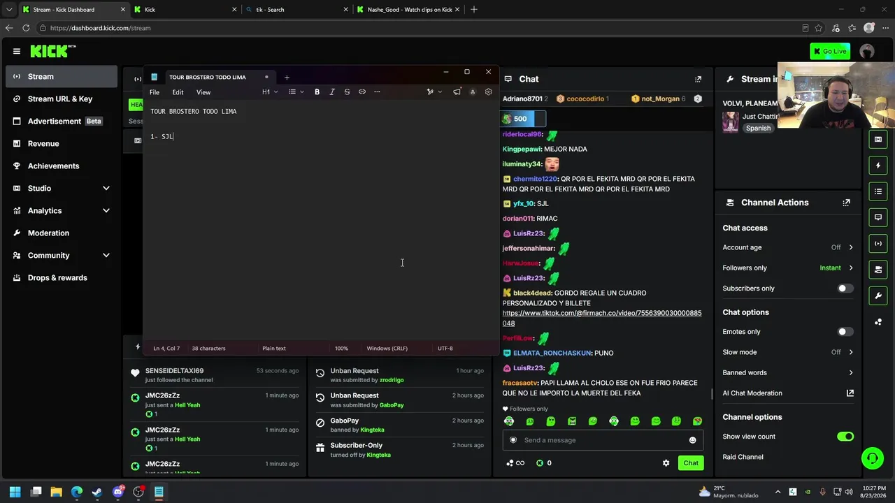Open the Advertisement sidebar page
Screen dimensions: 895x503
[62, 121]
